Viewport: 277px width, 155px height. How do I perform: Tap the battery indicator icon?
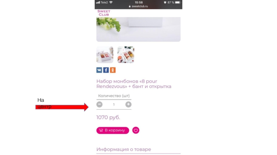click(178, 2)
